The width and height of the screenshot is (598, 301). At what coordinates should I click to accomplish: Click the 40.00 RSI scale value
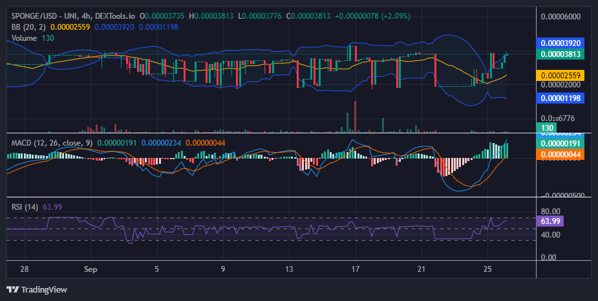pos(551,234)
